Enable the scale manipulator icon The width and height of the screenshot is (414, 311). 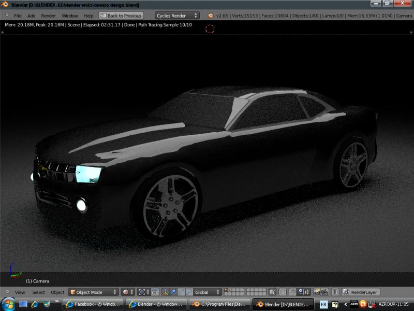(x=189, y=292)
